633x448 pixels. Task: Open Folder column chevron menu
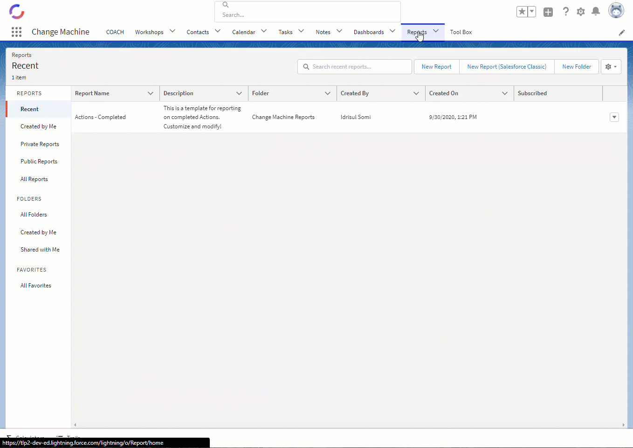click(328, 93)
